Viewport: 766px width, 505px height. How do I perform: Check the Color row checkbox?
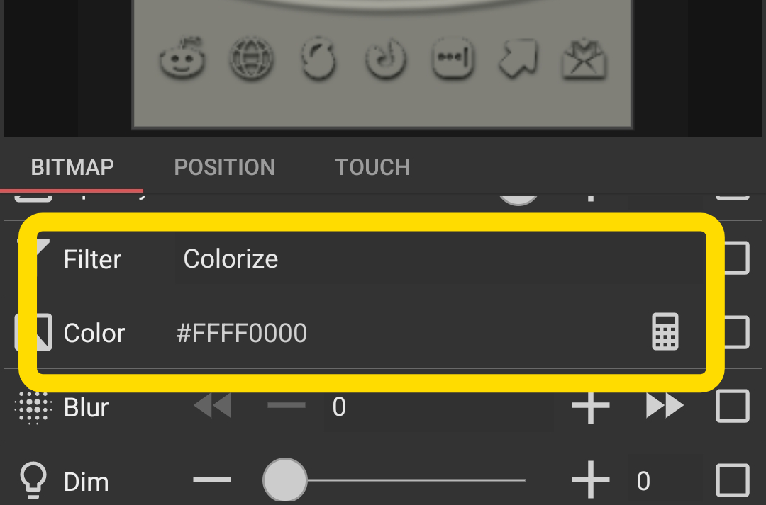(733, 332)
